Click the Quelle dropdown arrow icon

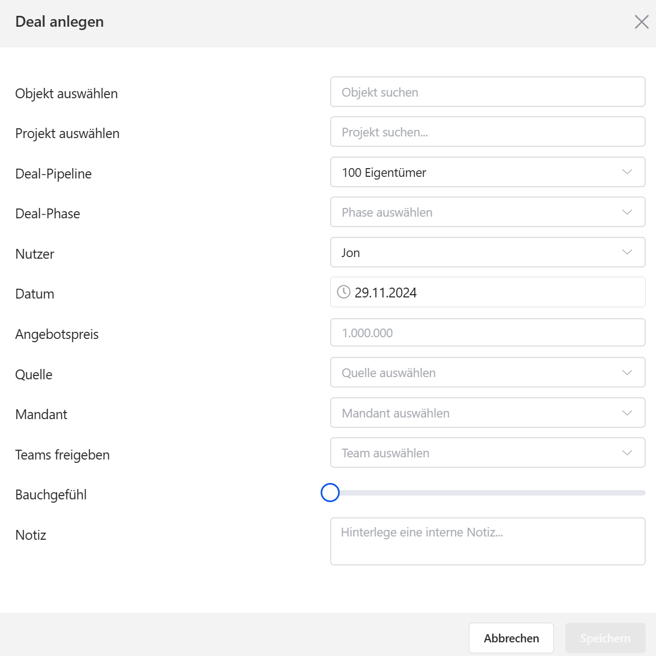[x=627, y=373]
